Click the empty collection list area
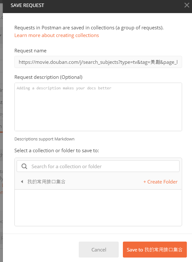The height and width of the screenshot is (262, 192). tap(98, 208)
